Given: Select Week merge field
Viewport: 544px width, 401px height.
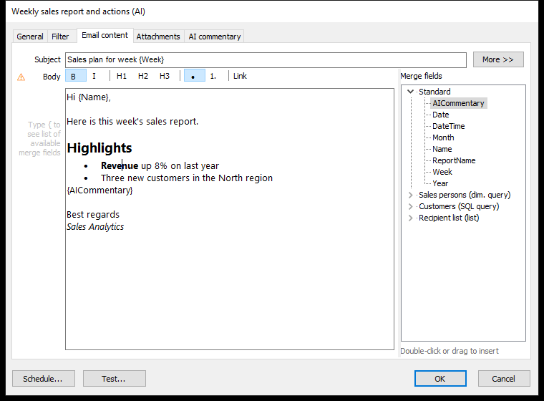Looking at the screenshot, I should click(442, 172).
